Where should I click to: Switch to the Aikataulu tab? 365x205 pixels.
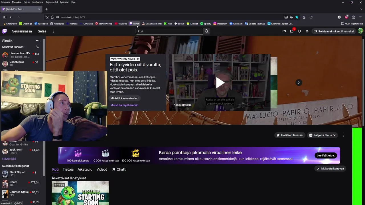pos(85,169)
